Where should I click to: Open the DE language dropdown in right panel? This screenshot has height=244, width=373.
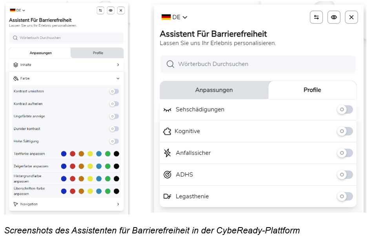point(175,17)
